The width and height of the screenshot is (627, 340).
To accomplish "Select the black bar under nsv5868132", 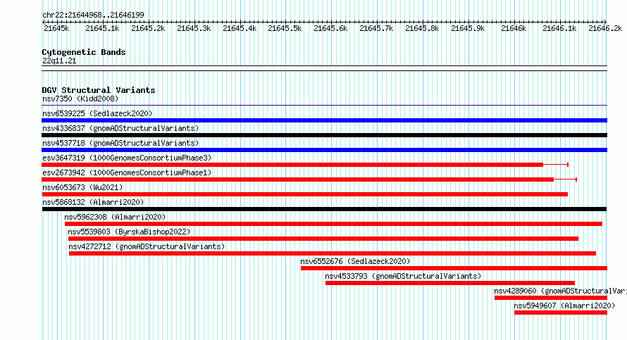I will tap(324, 209).
